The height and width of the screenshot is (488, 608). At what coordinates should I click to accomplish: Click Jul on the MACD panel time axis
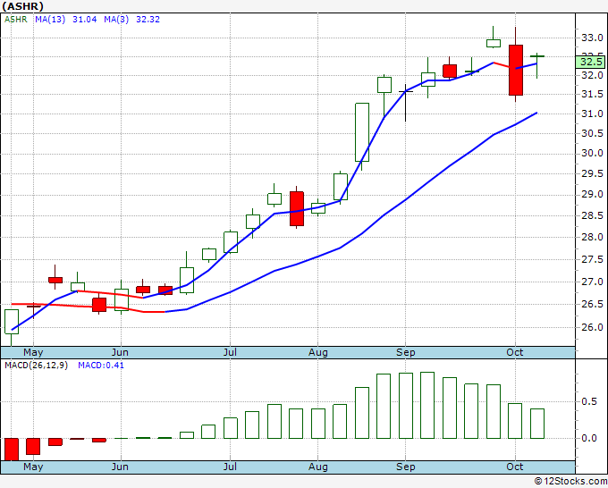230,467
